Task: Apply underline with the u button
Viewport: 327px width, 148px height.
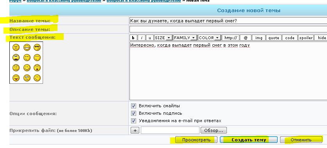Action: 150,38
